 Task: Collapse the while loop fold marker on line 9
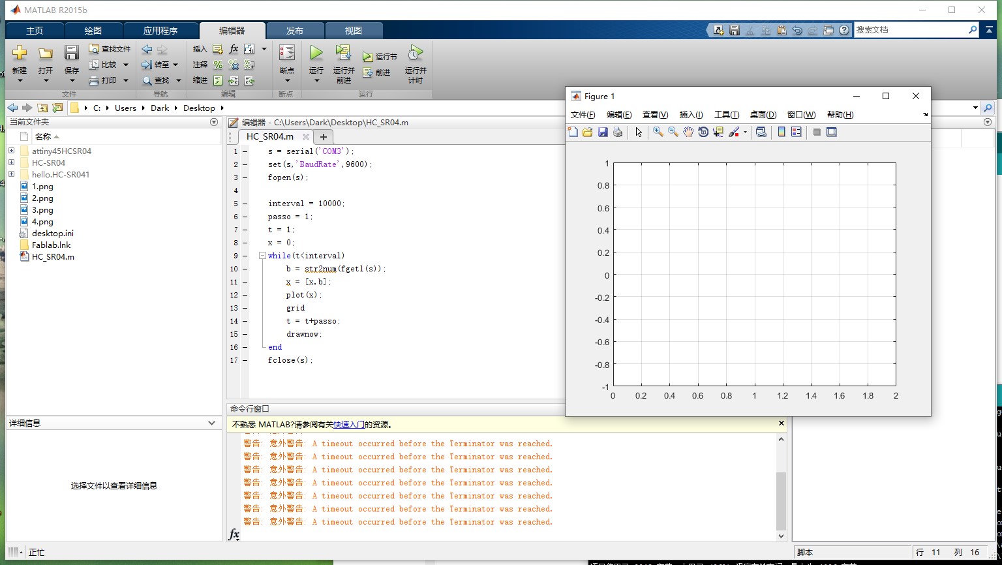(x=262, y=256)
